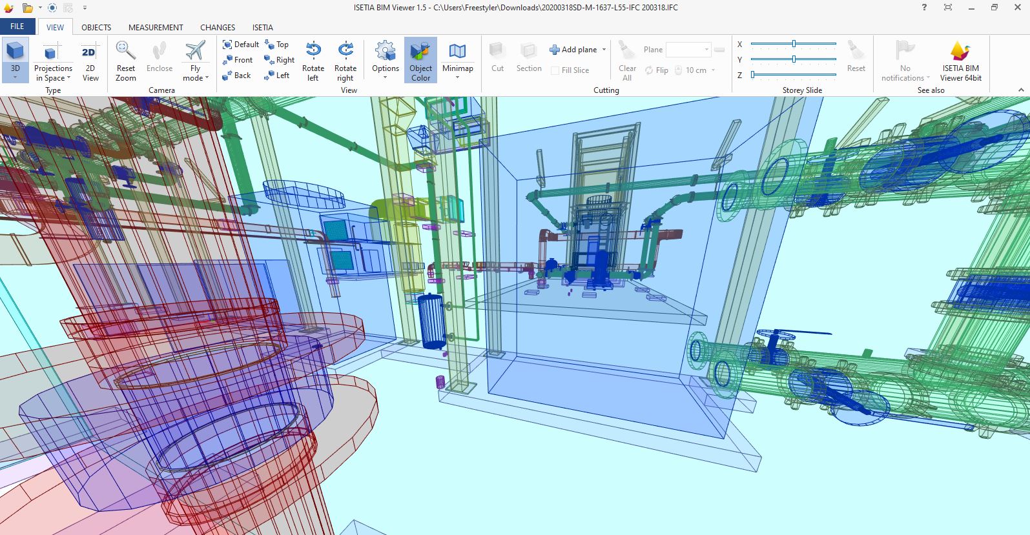Select the Top camera view
The image size is (1030, 535).
coord(276,45)
